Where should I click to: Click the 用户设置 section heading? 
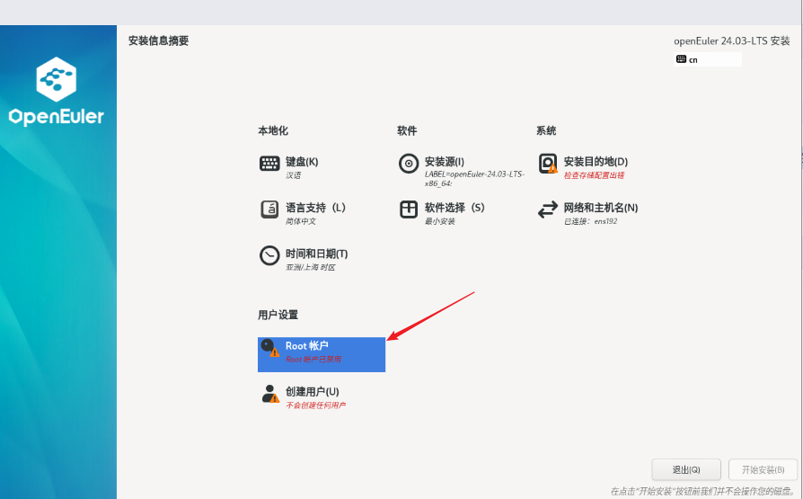tap(278, 315)
